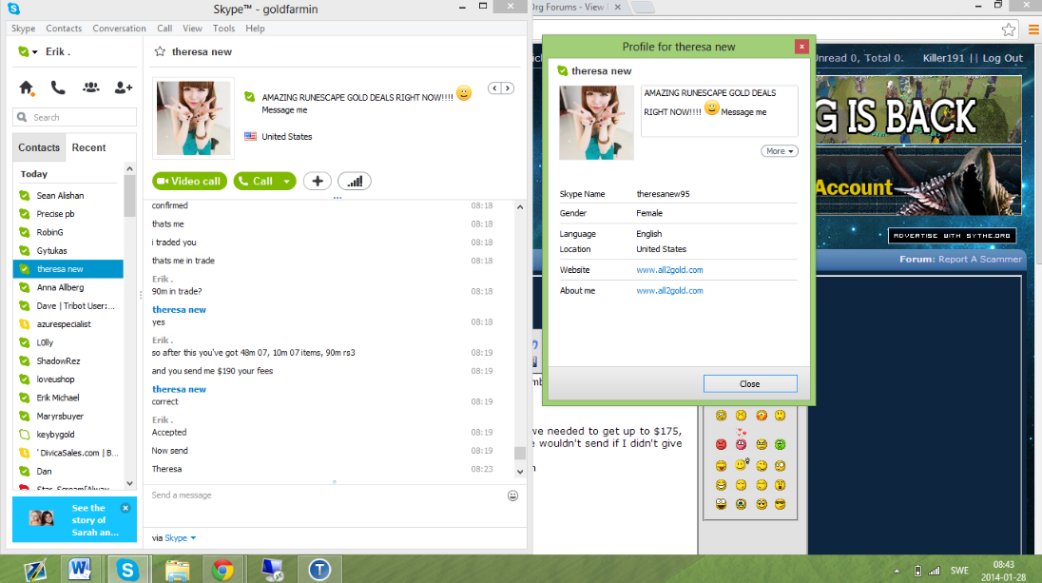Dismiss the Sarah story ad
Screen dimensions: 1042x583
[125, 508]
